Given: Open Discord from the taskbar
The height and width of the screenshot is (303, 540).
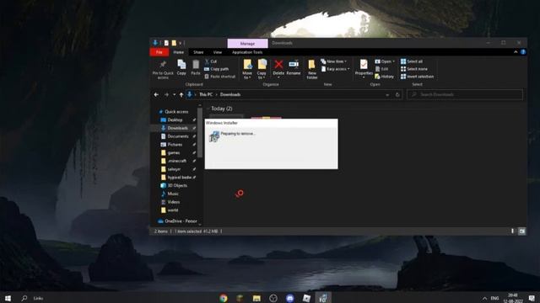Looking at the screenshot, I should point(290,298).
